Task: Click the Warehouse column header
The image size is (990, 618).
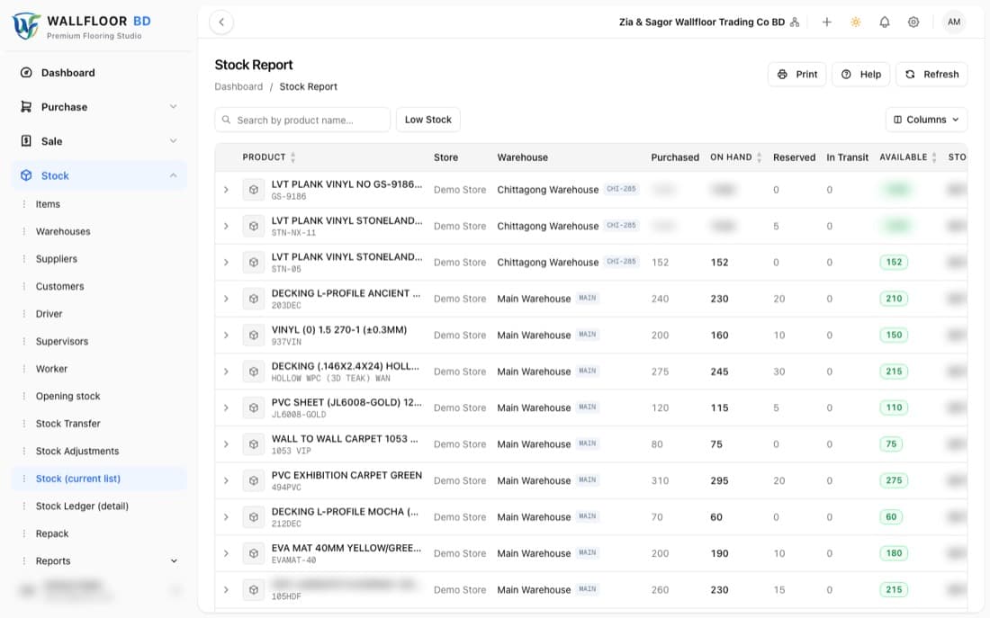Action: click(522, 157)
